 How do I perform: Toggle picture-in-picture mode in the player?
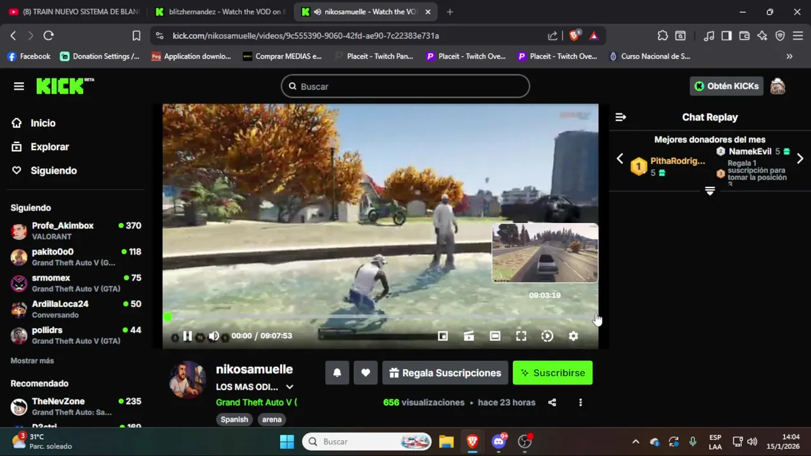pyautogui.click(x=443, y=336)
